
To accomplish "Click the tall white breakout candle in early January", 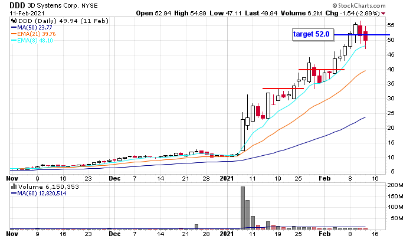I will pyautogui.click(x=242, y=135).
